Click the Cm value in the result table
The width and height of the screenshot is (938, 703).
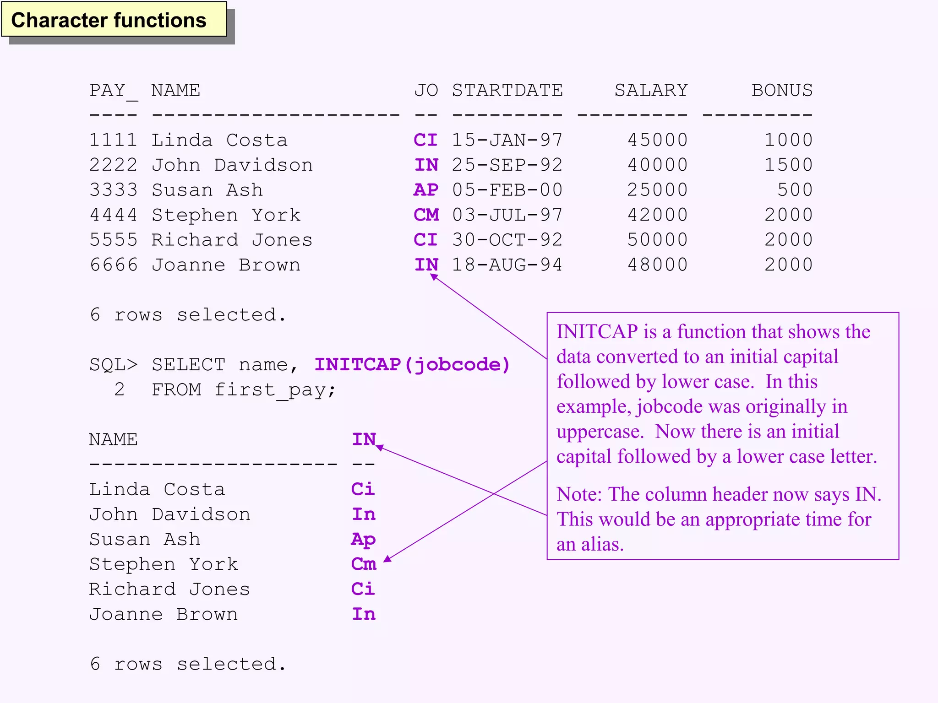coord(364,564)
